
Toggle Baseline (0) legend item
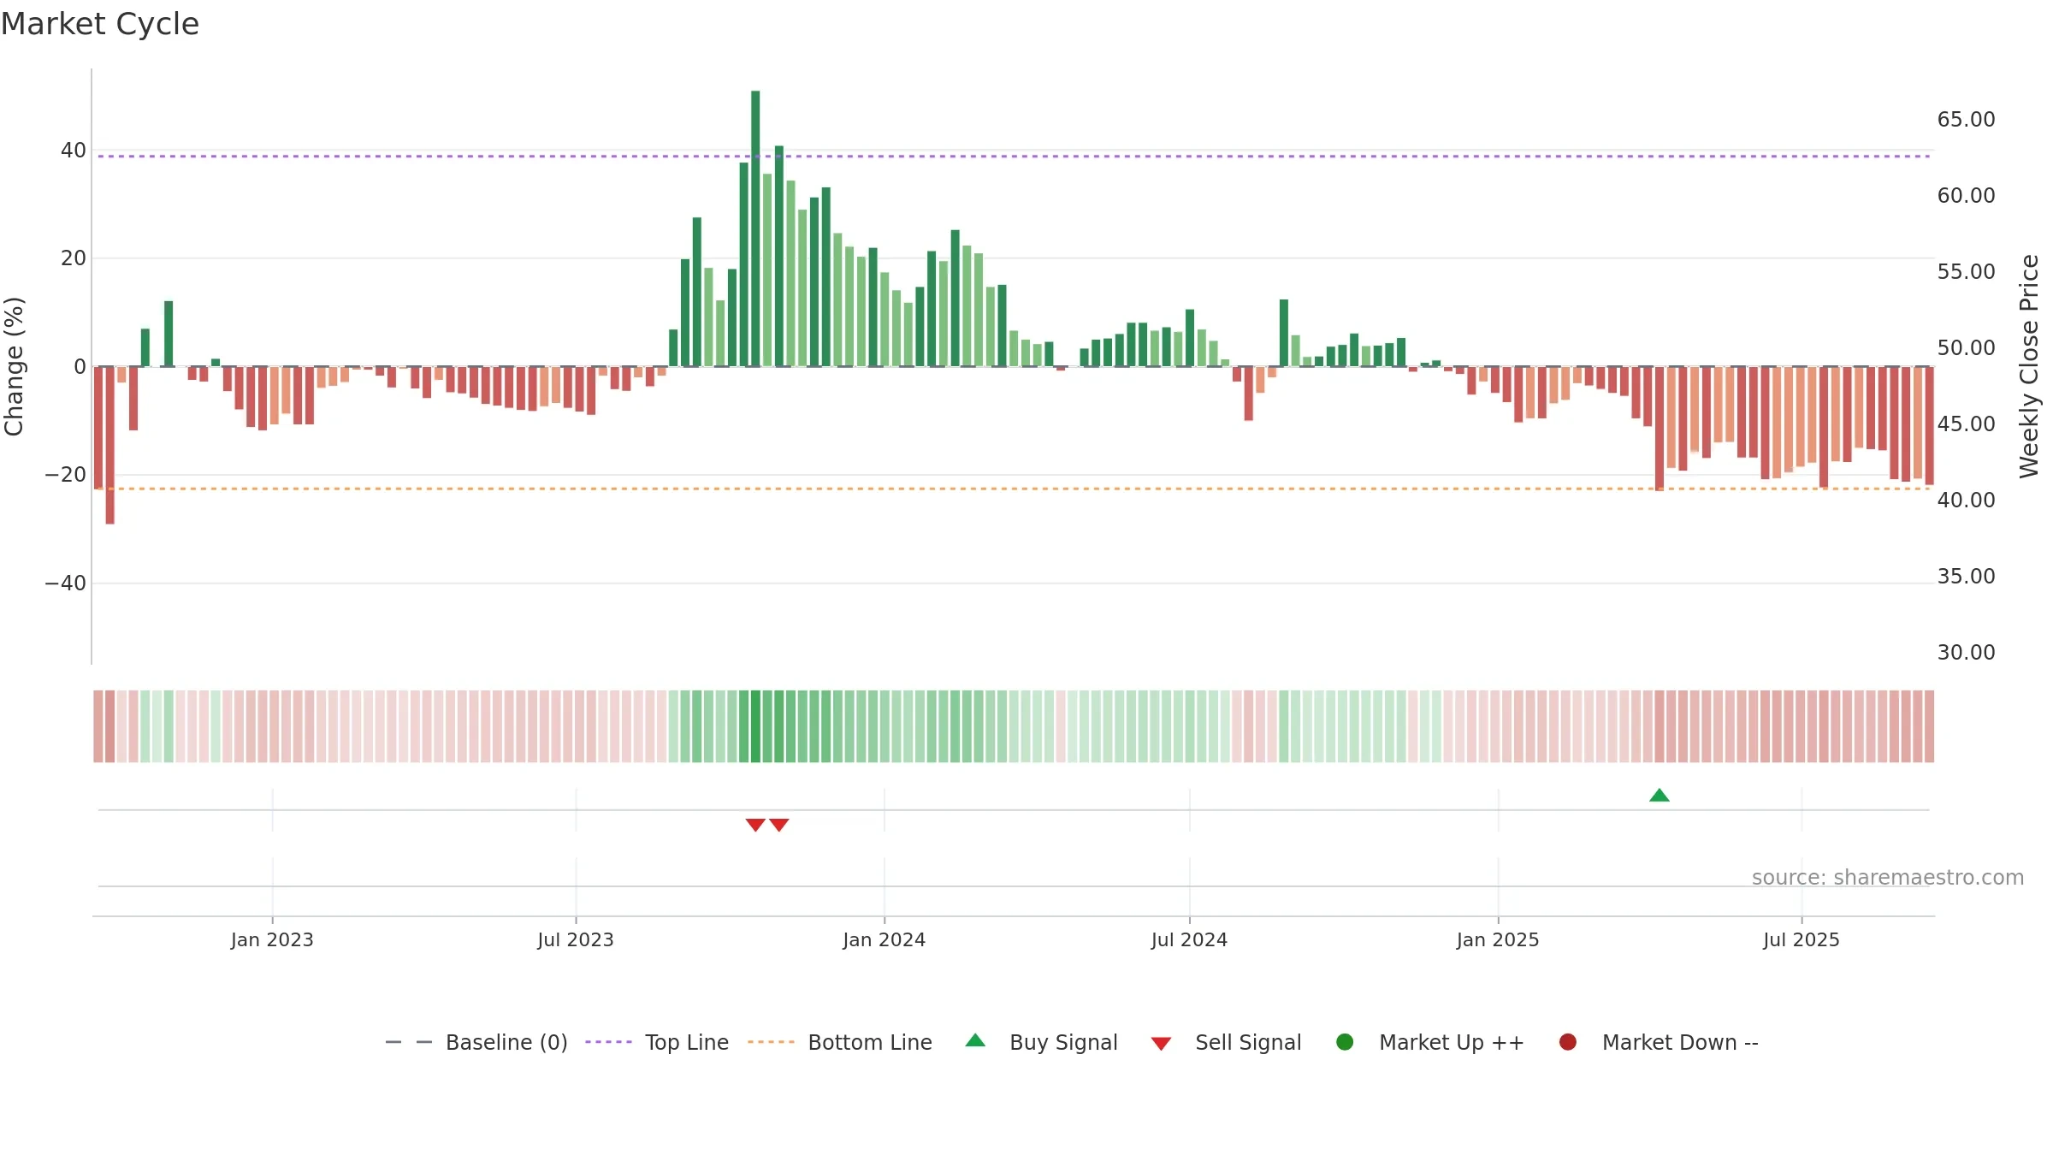coord(476,1042)
